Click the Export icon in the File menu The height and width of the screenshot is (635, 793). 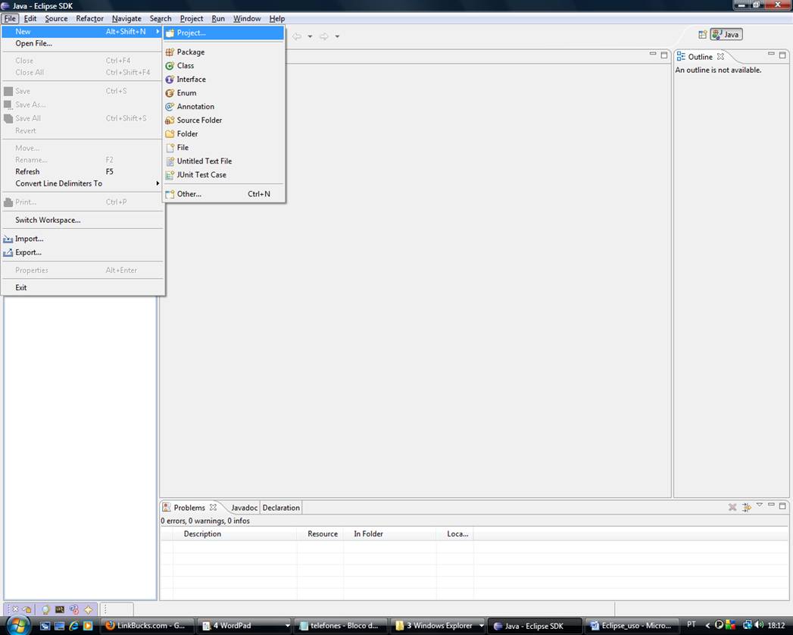pos(8,252)
